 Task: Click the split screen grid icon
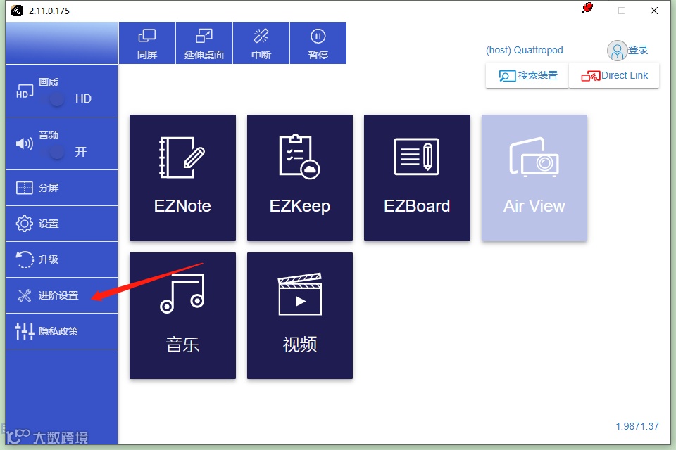(24, 188)
